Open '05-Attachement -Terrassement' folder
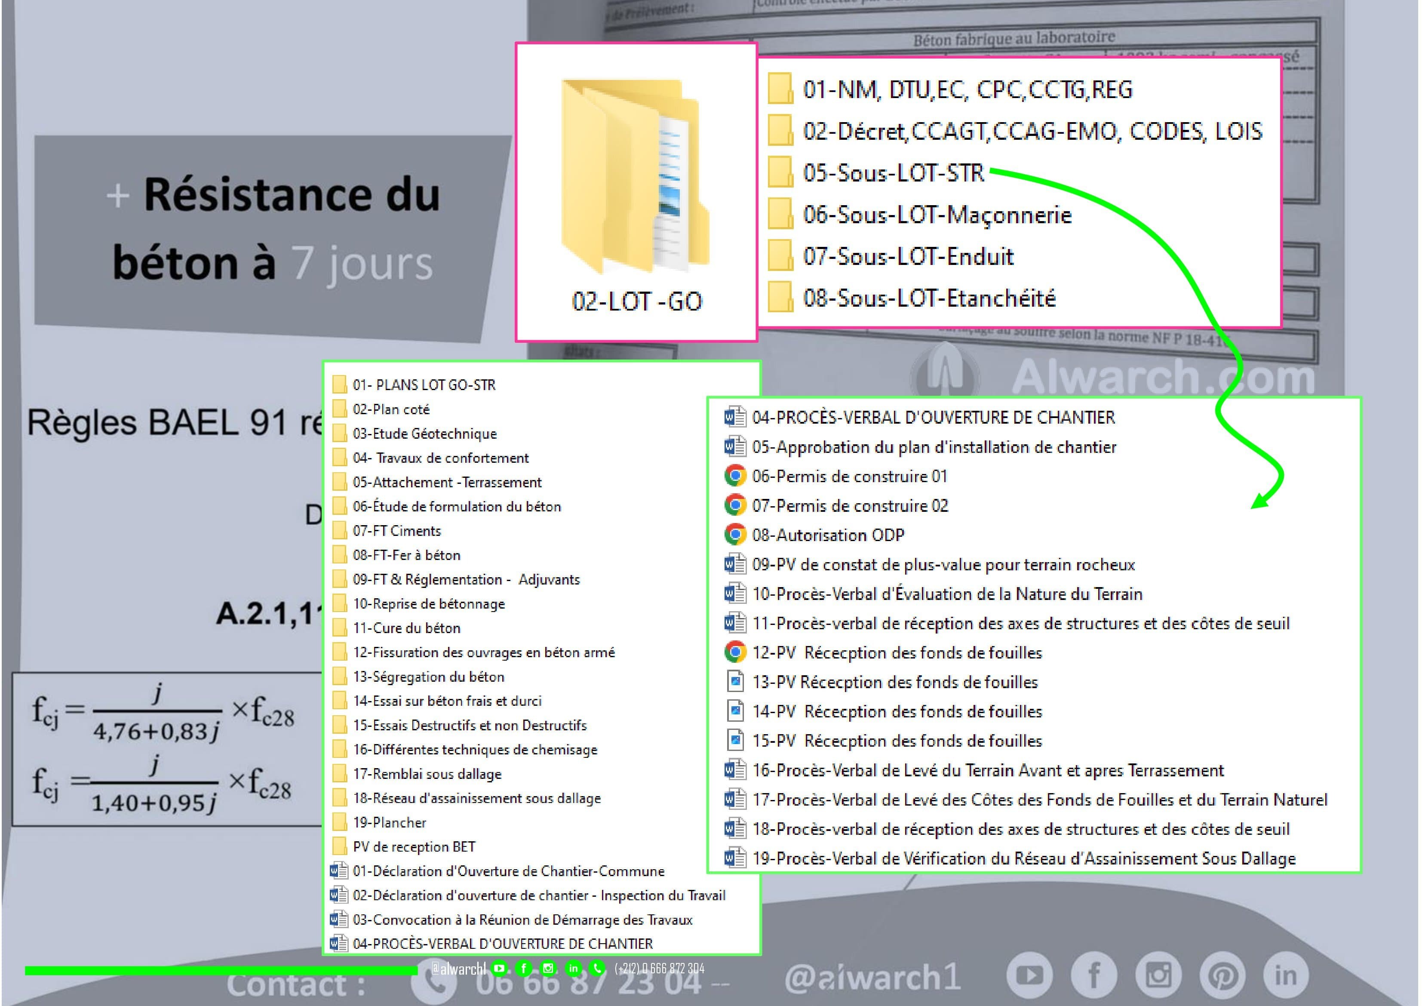Screen dimensions: 1422x1006 tap(447, 482)
